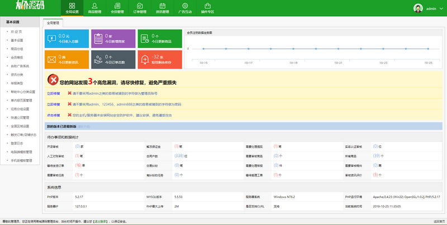Click the system time 2019-10-25 11:35:05
The width and height of the screenshot is (447, 225).
point(387,206)
